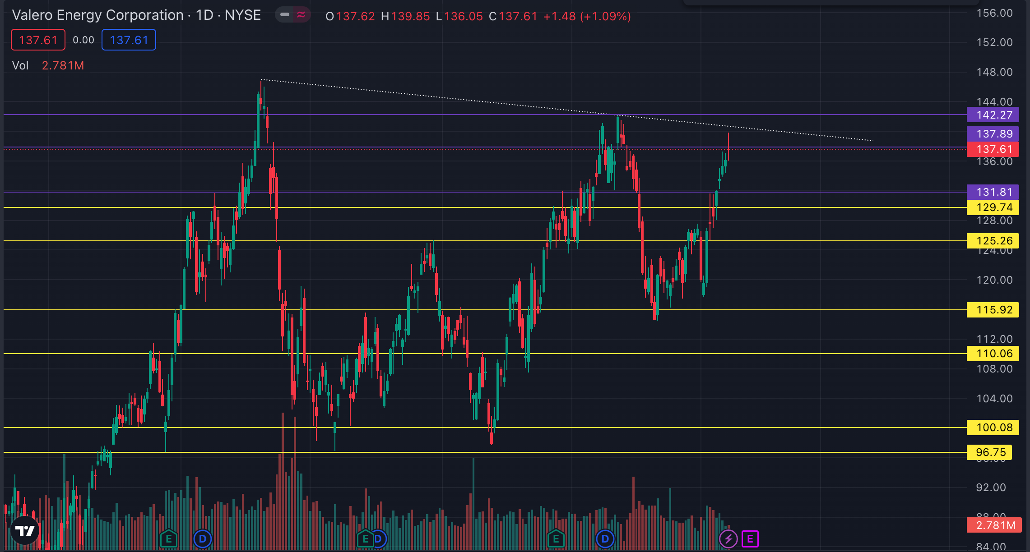
Task: Click the 112.00 price axis tick
Action: pos(994,339)
